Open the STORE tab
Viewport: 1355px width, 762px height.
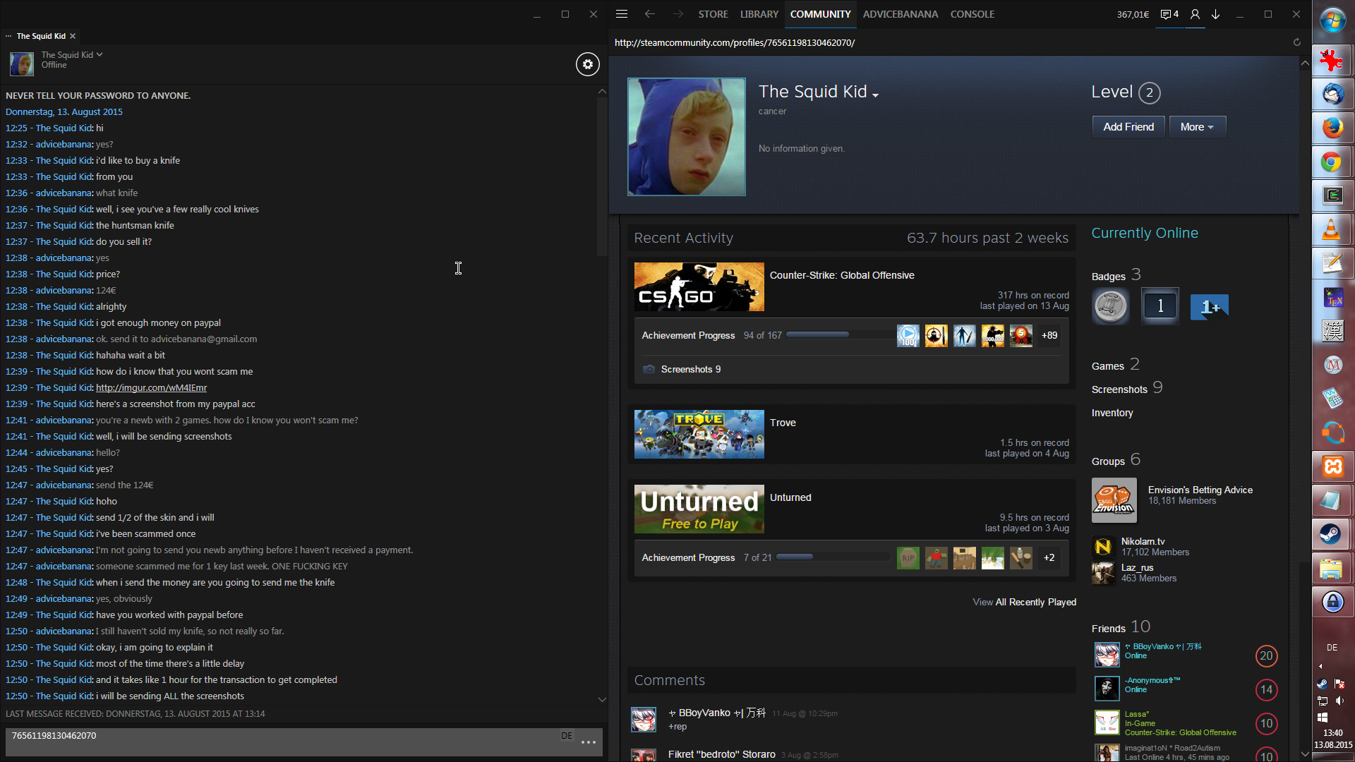(713, 14)
